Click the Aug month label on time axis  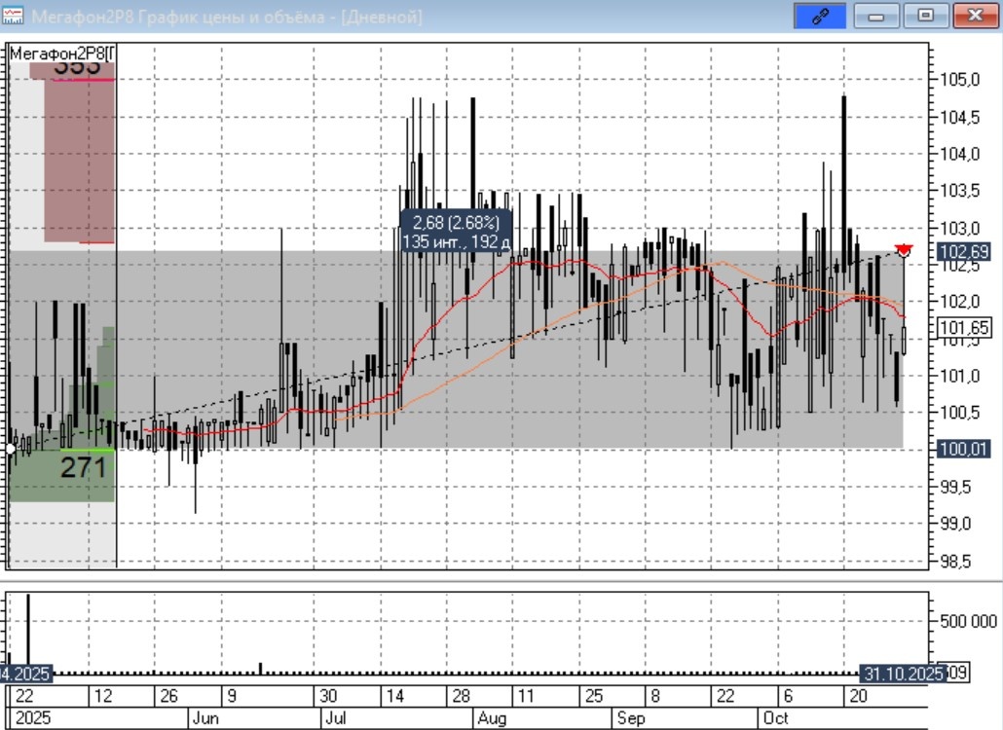492,718
